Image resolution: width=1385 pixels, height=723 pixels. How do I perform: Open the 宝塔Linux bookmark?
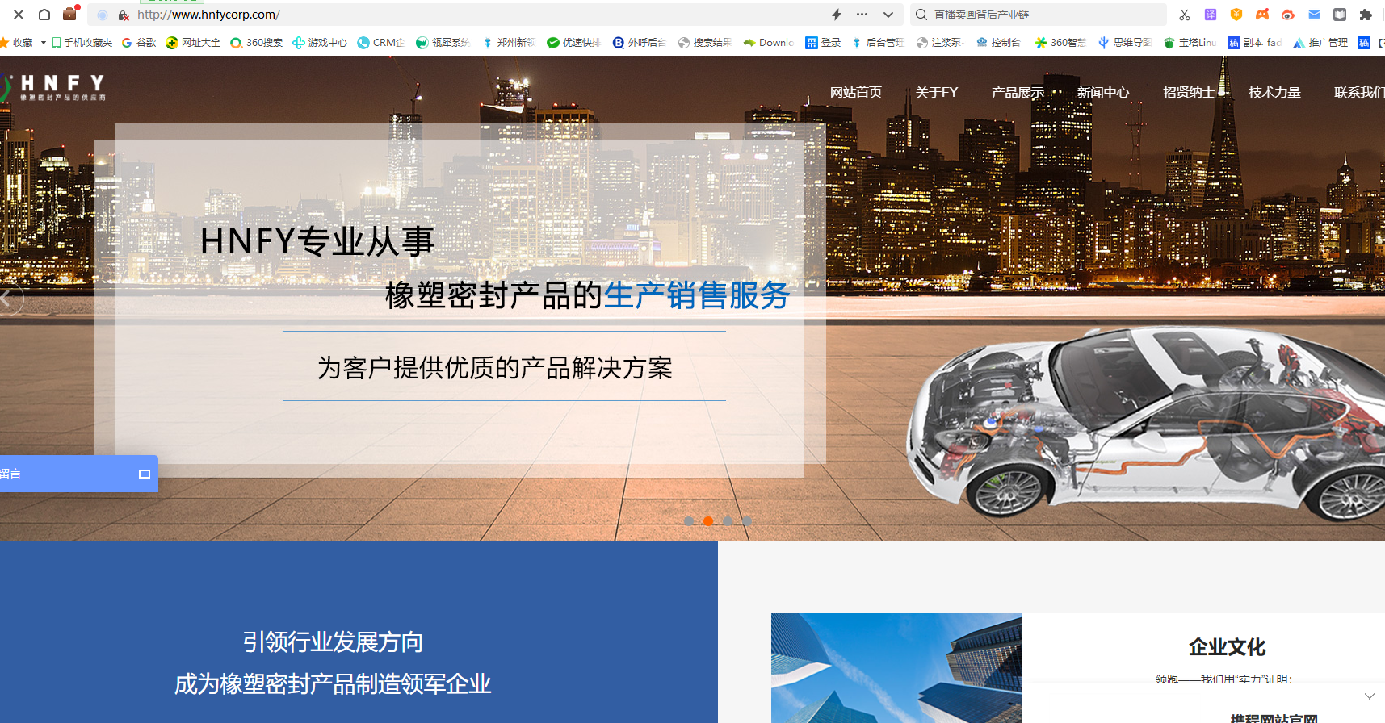1190,43
